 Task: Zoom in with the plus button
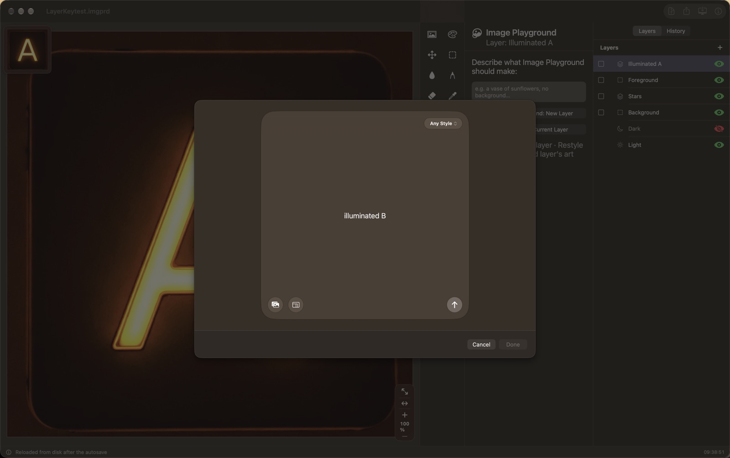click(404, 415)
